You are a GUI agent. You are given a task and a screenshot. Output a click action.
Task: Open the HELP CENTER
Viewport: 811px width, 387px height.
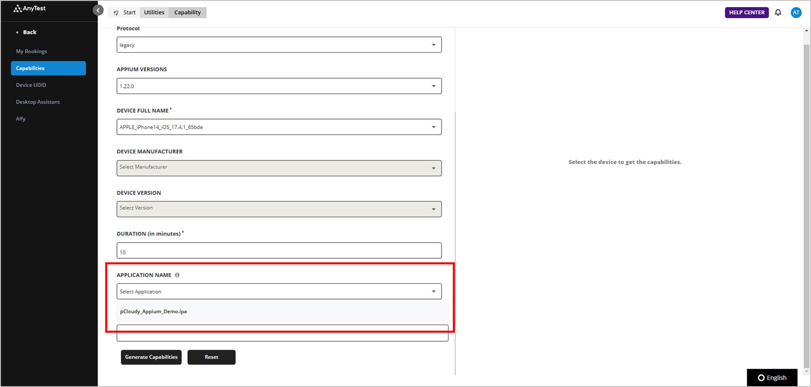tap(747, 13)
